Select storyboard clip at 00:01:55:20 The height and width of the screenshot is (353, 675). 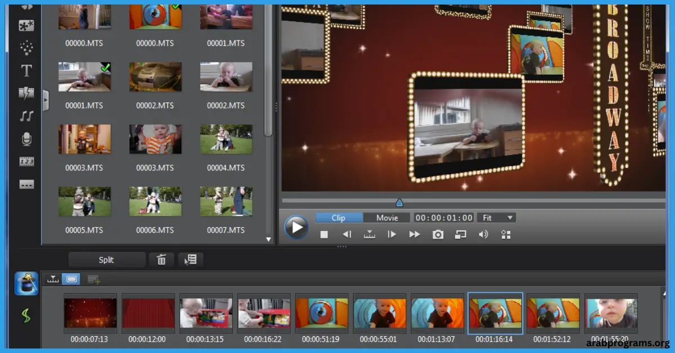coord(611,313)
